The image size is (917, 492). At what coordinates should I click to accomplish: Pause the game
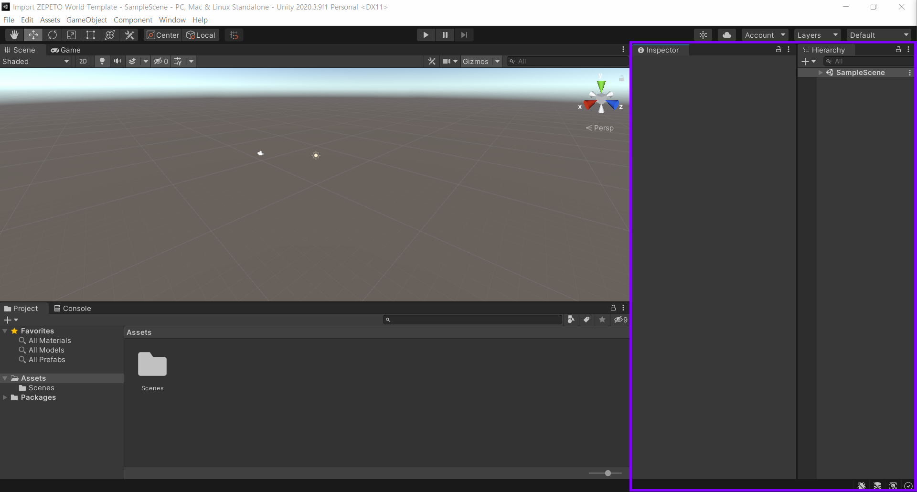pos(445,35)
